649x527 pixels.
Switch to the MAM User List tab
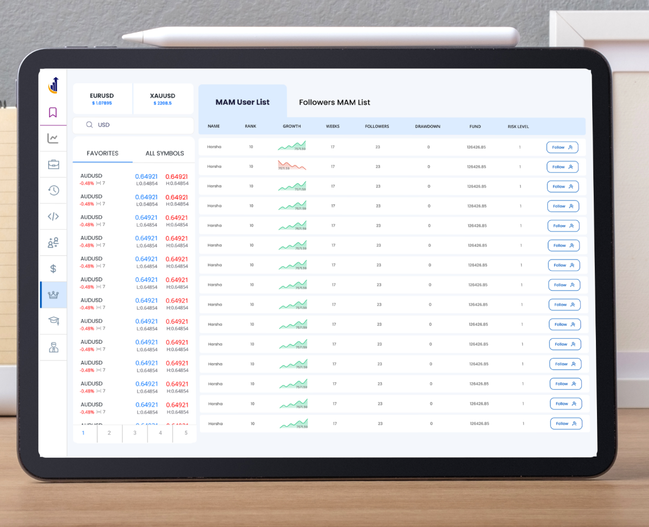(x=243, y=102)
